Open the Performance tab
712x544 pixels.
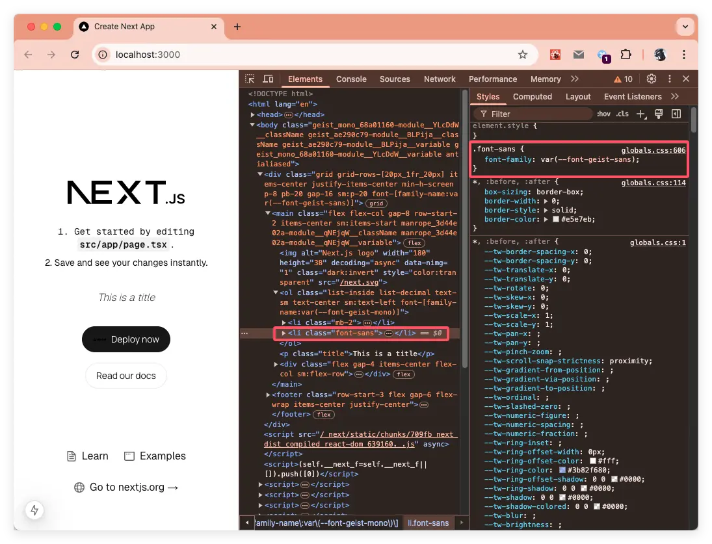[493, 79]
